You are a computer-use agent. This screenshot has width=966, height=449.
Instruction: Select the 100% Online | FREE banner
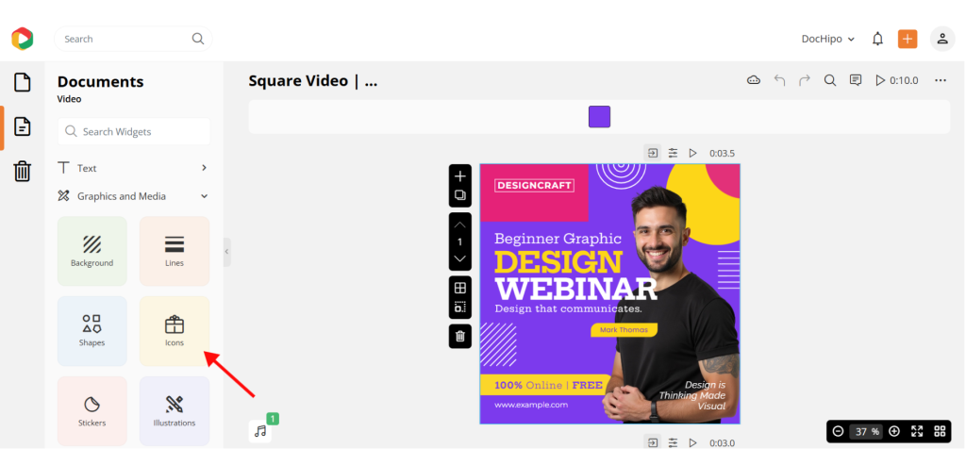pos(545,385)
